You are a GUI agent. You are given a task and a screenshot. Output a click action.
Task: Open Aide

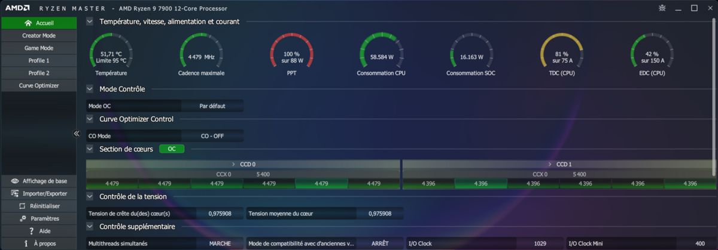click(x=39, y=231)
